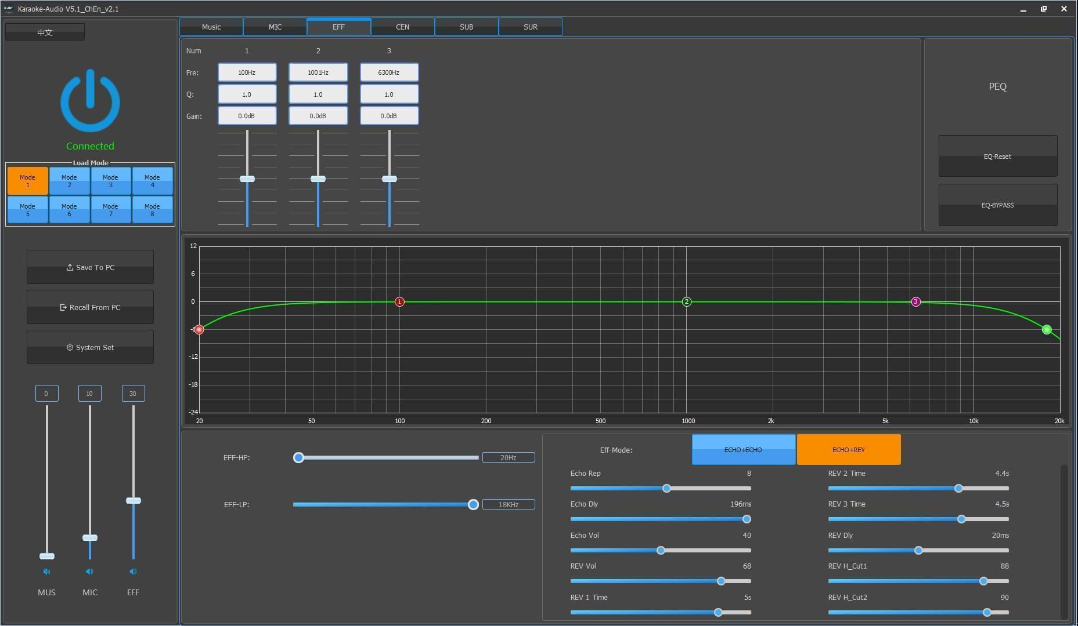The width and height of the screenshot is (1078, 626).
Task: Select EQ band node 1 on graph
Action: [399, 301]
